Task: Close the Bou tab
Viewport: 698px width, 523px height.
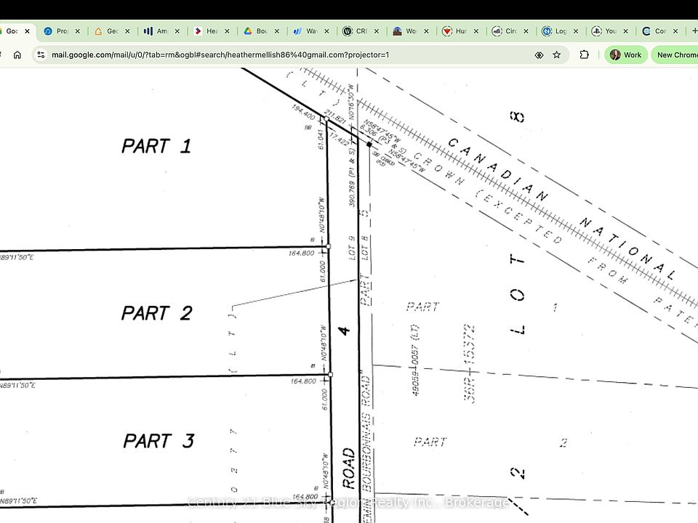Action: (277, 31)
